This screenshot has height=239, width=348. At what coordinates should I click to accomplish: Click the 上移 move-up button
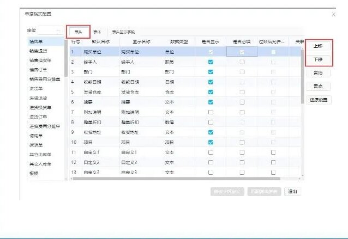click(318, 46)
